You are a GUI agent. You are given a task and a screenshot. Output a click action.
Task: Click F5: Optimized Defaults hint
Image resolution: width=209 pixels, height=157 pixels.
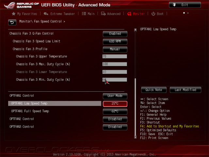pos(158,130)
